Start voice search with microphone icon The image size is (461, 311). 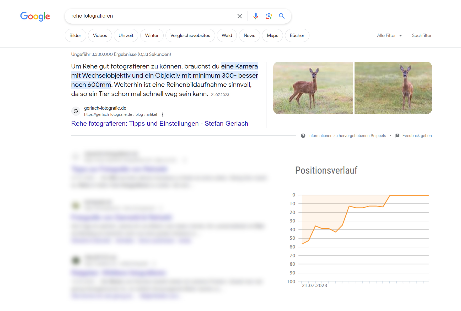point(255,16)
